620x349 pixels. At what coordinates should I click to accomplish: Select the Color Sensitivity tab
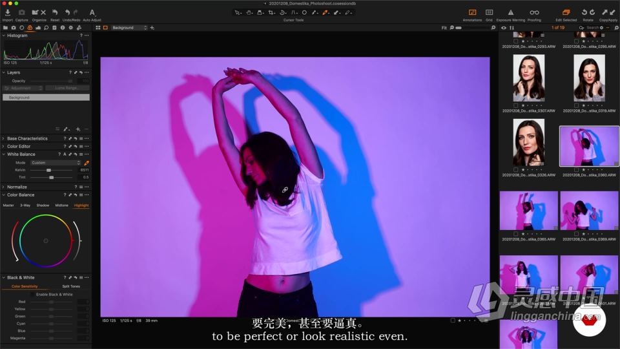tap(25, 286)
